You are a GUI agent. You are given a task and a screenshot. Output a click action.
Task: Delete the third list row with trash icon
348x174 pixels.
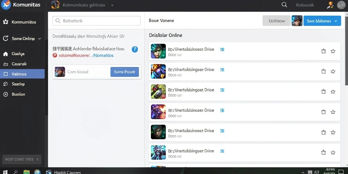coord(324,91)
